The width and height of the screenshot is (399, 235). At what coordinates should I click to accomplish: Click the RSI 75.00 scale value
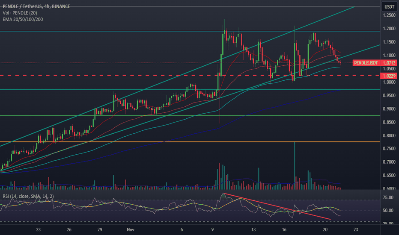388,197
